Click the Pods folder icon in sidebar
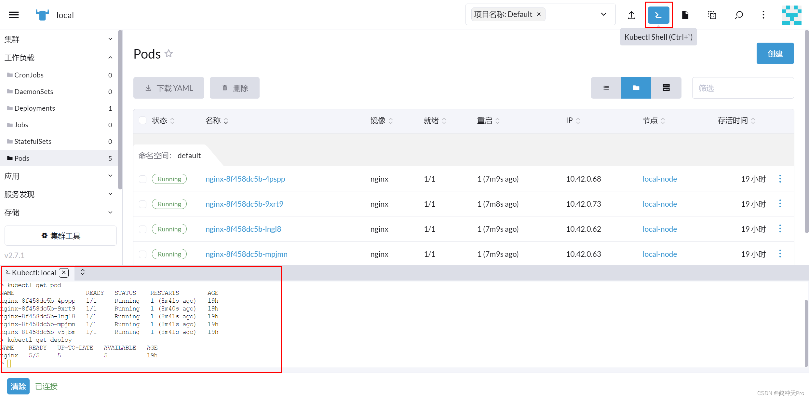This screenshot has height=399, width=809. (x=10, y=158)
